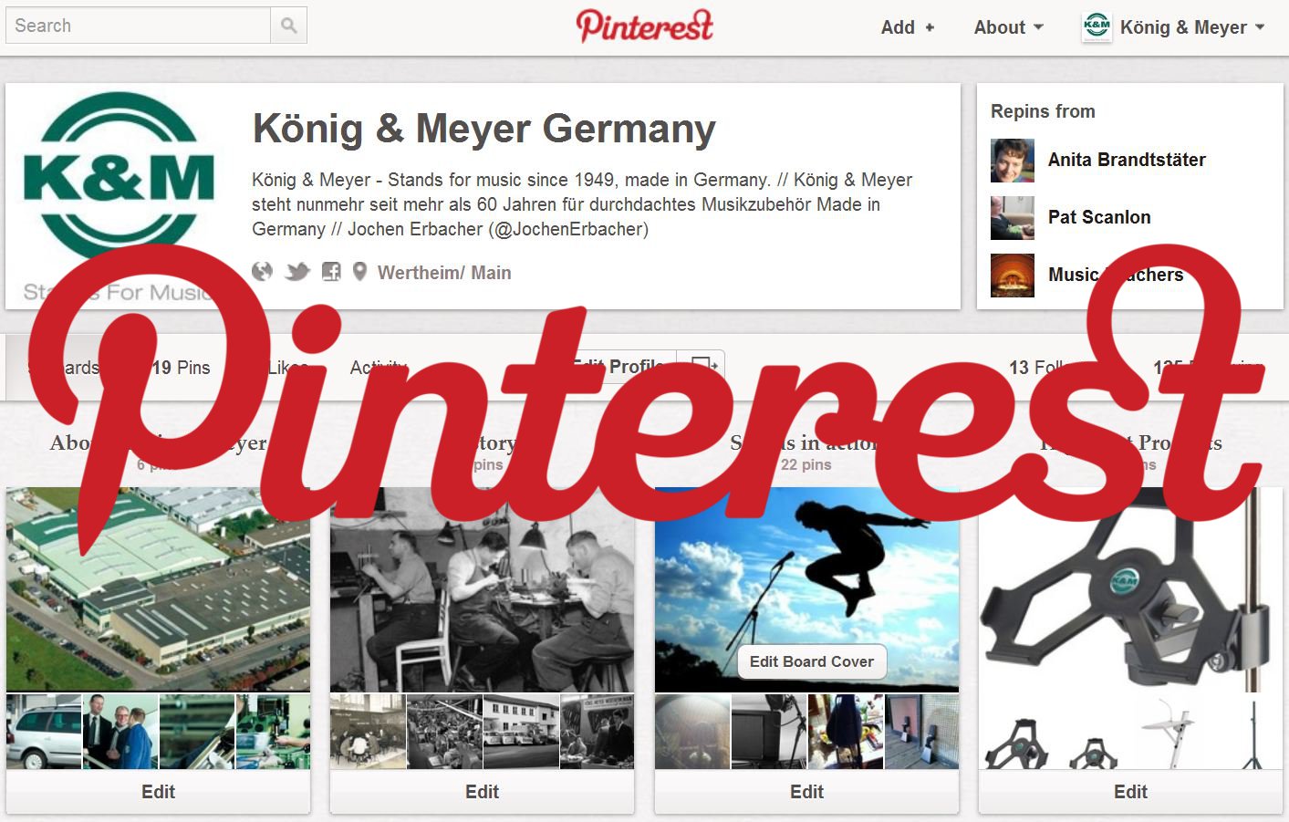Expand the About dropdown
1289x822 pixels.
(x=1009, y=27)
